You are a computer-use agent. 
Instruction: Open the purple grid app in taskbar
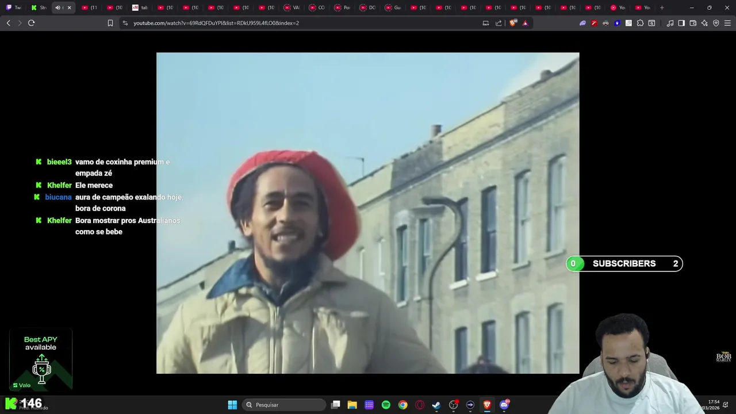(x=369, y=405)
